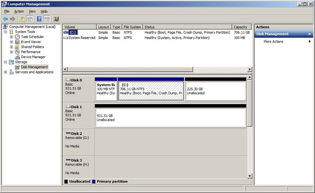Open the Help menu
The image size is (315, 193).
point(44,11)
